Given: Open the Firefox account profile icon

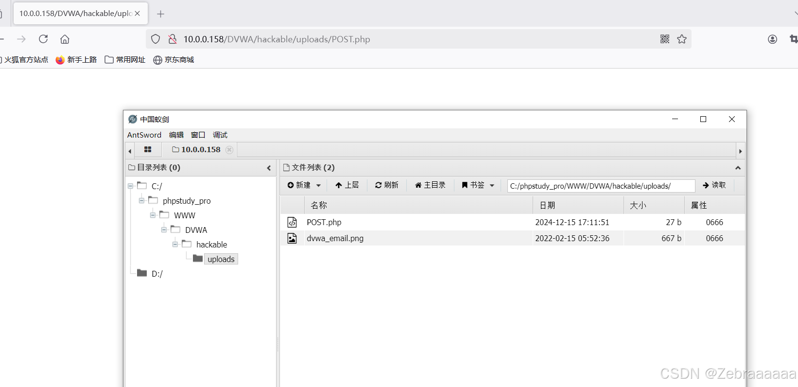Looking at the screenshot, I should (772, 39).
